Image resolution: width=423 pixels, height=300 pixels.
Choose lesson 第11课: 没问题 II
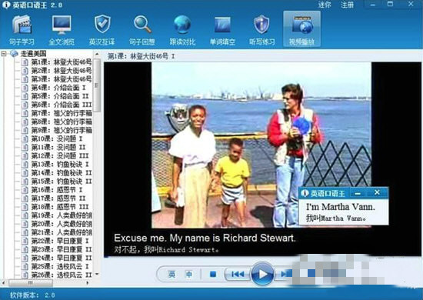58,147
